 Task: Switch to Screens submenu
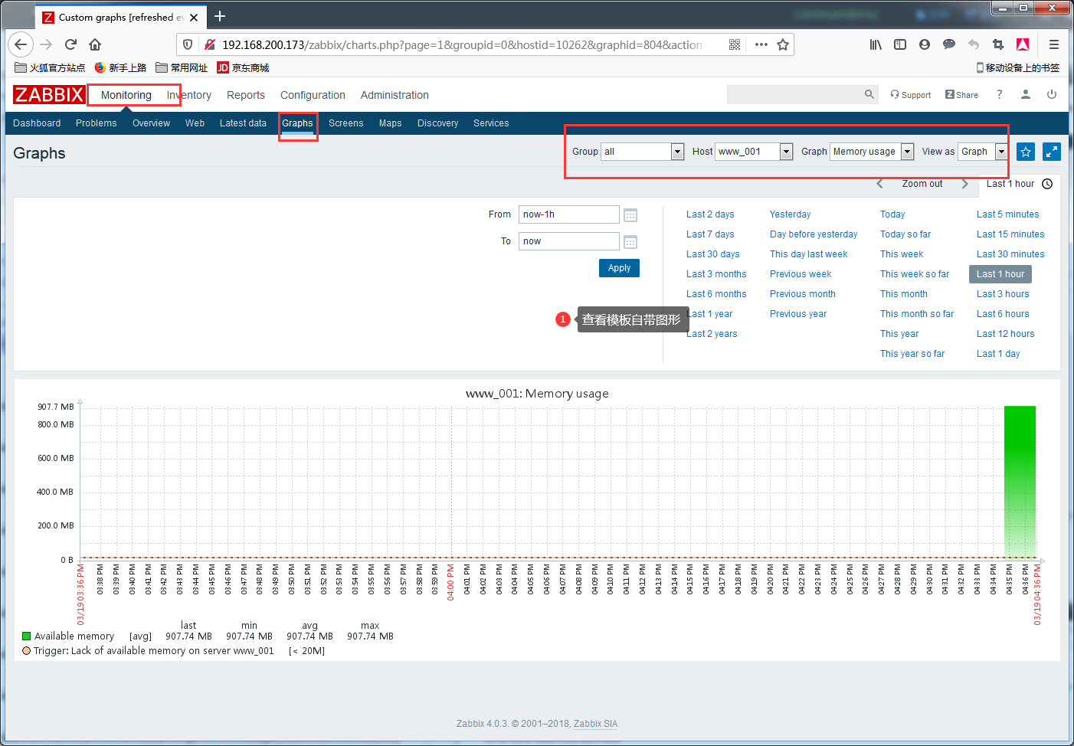346,123
